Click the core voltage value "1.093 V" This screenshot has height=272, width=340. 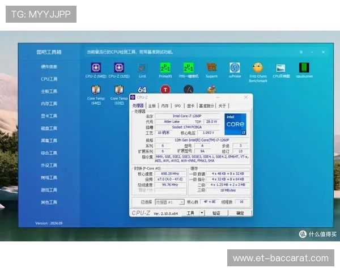point(208,133)
